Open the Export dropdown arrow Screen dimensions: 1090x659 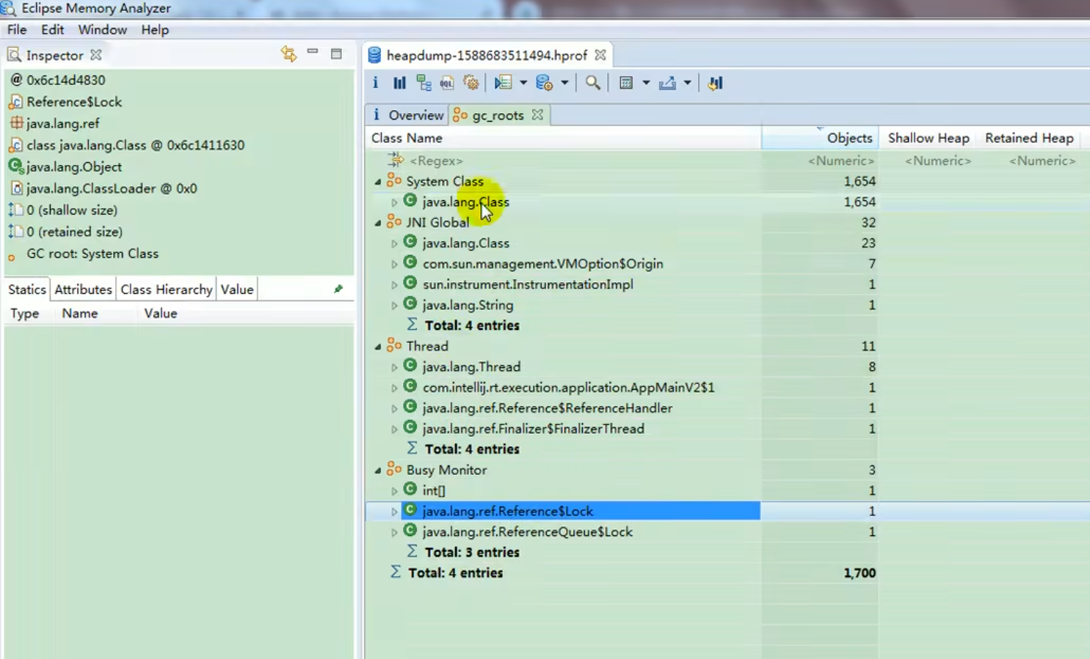(687, 83)
